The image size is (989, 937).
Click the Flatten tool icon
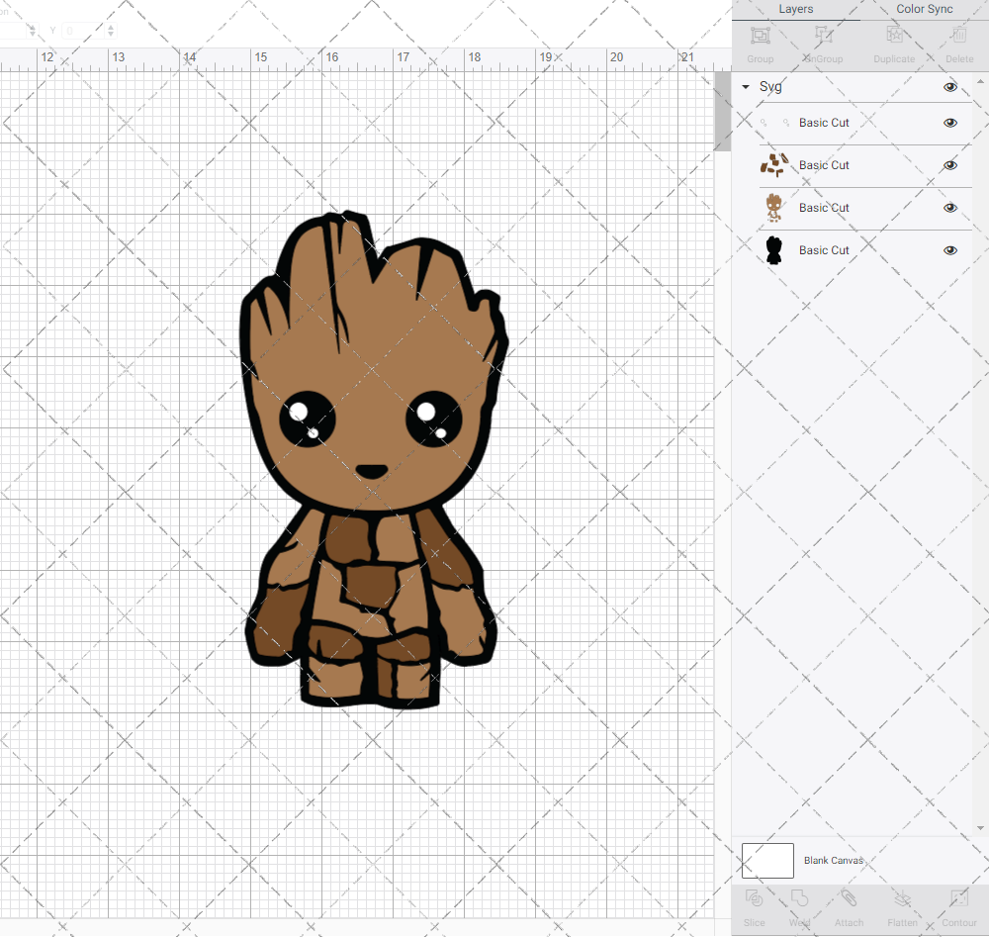(903, 897)
